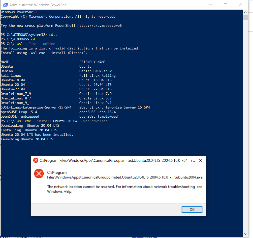Click the red error icon in dialog title bar
Viewport: 253px width, 238px height.
pos(36,161)
